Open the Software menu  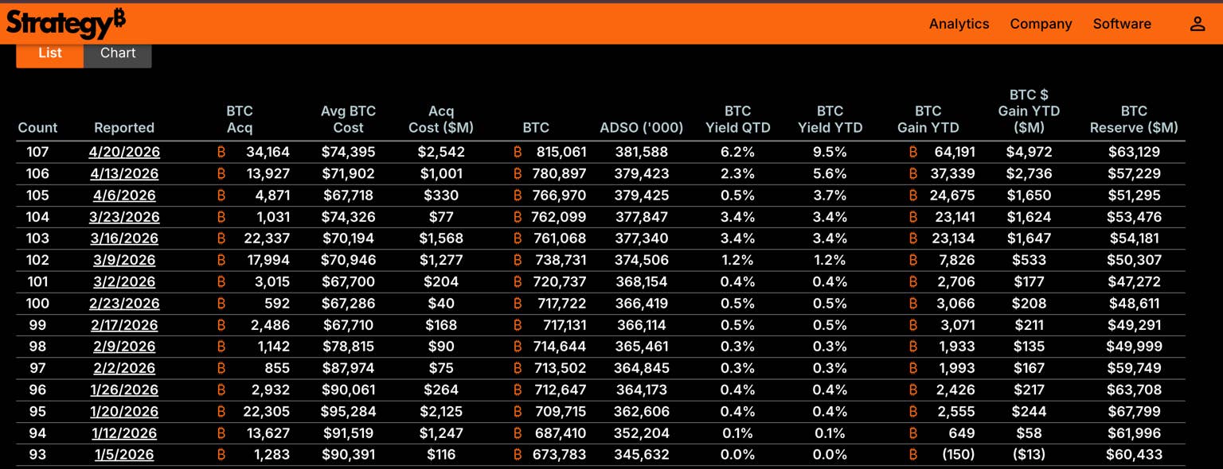tap(1122, 24)
